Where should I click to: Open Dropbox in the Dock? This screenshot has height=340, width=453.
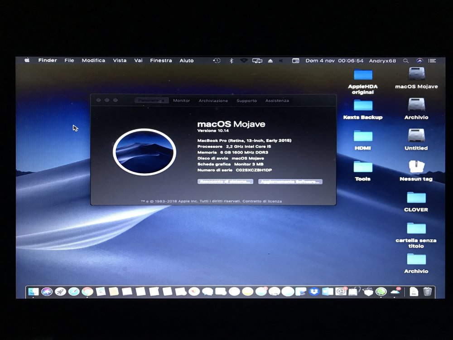(x=314, y=291)
